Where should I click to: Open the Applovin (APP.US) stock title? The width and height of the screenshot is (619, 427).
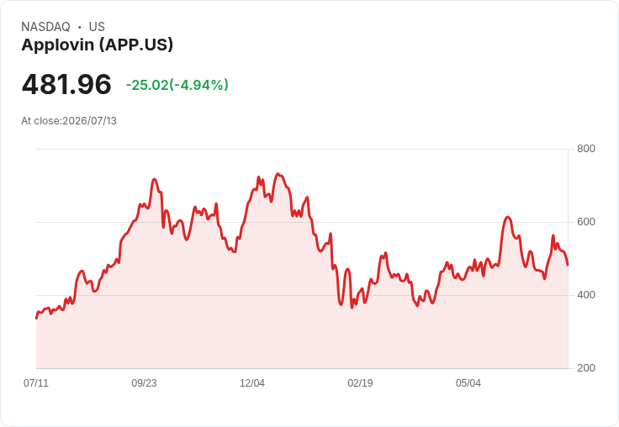pyautogui.click(x=97, y=45)
